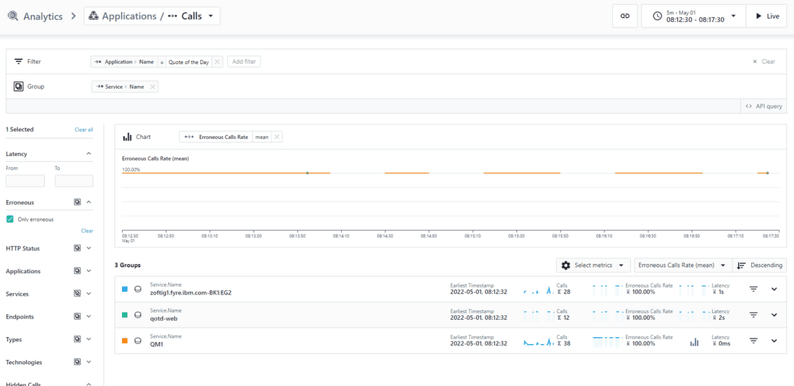The width and height of the screenshot is (794, 386).
Task: Expand the zoftig1.fyre.ibm.com-BK1:EG2 row
Action: tap(774, 290)
